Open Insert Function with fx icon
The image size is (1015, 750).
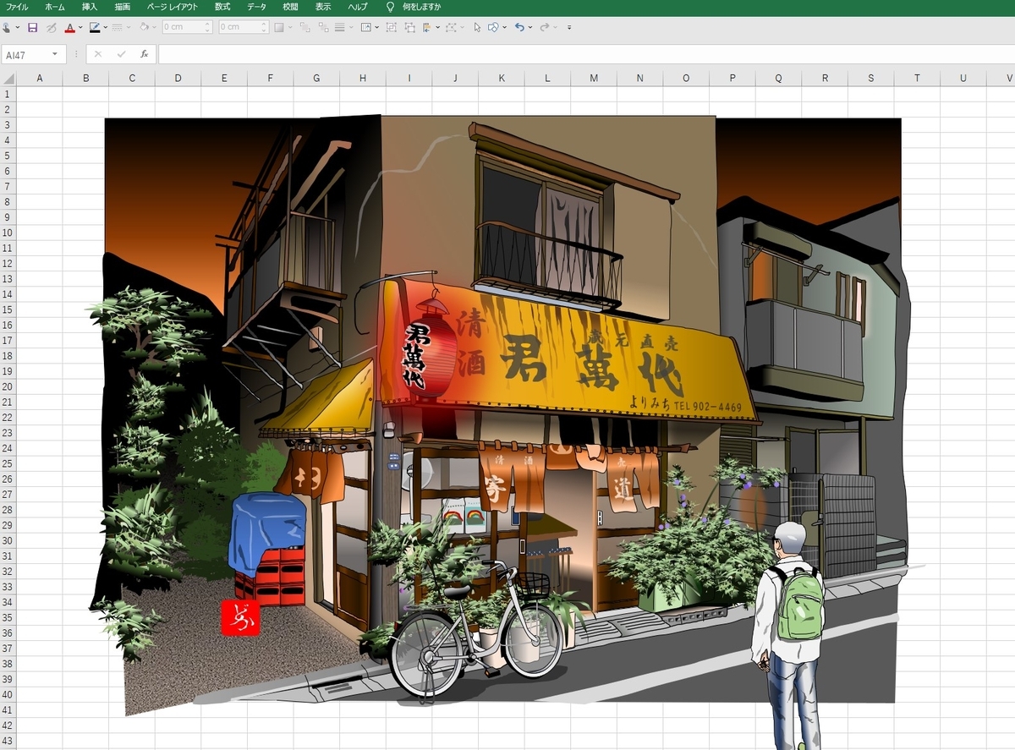(145, 54)
